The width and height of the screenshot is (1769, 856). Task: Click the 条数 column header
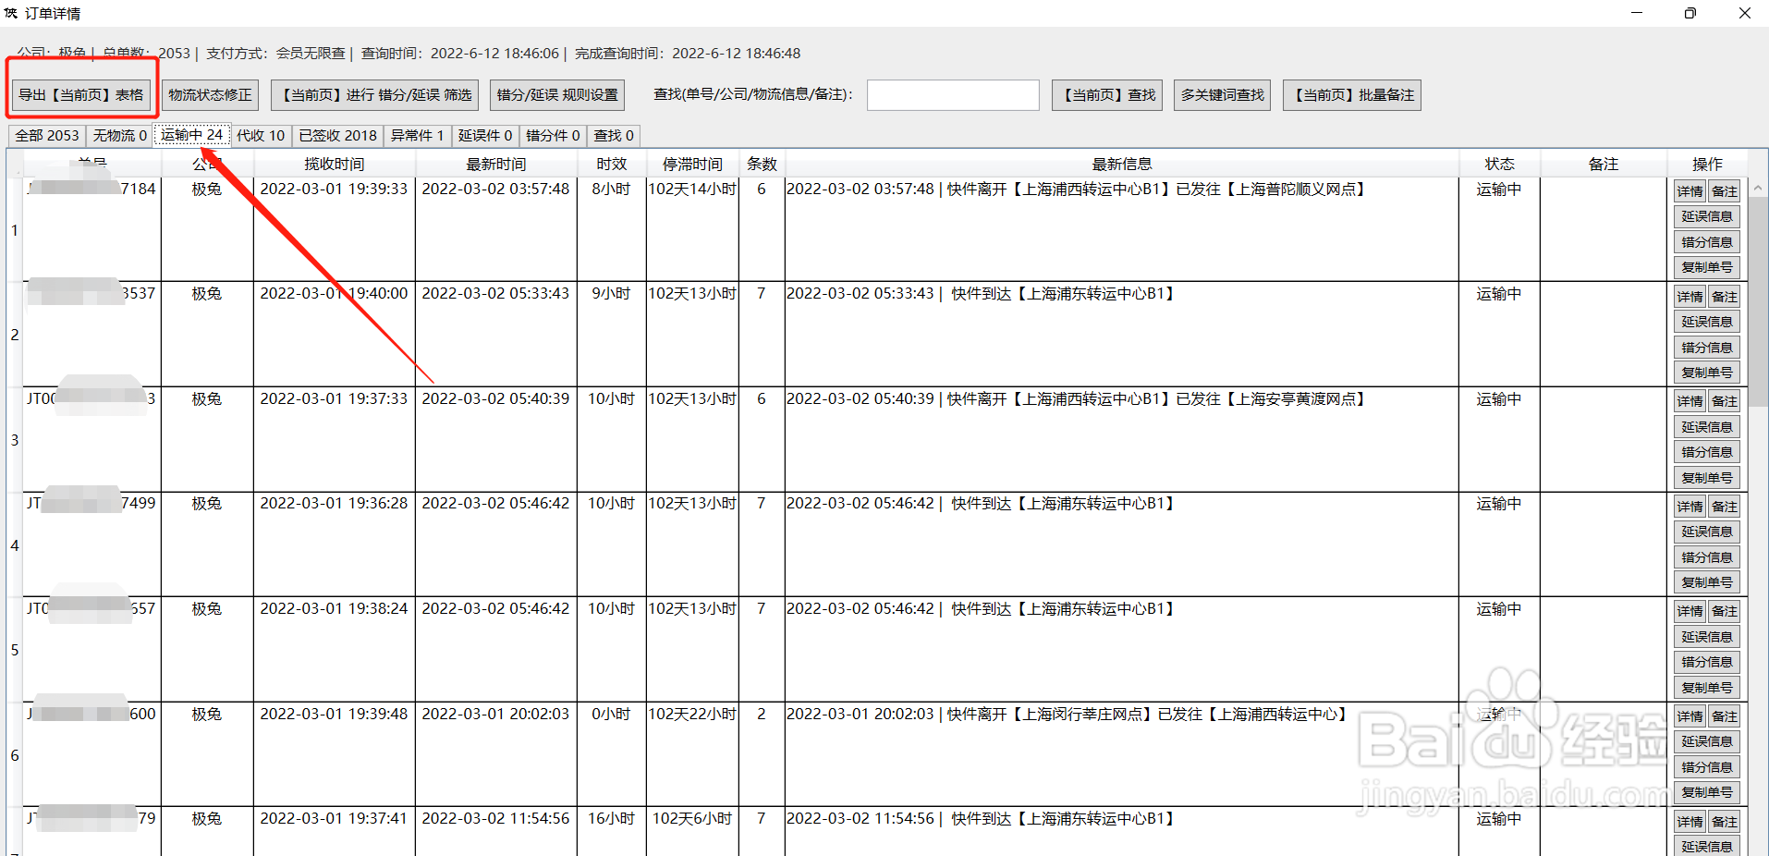coord(762,164)
